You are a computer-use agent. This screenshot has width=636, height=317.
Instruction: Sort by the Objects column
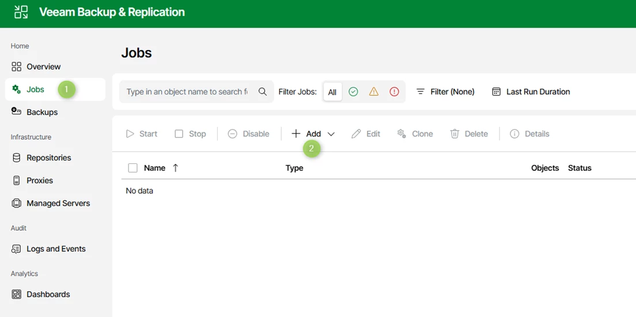[x=545, y=168]
